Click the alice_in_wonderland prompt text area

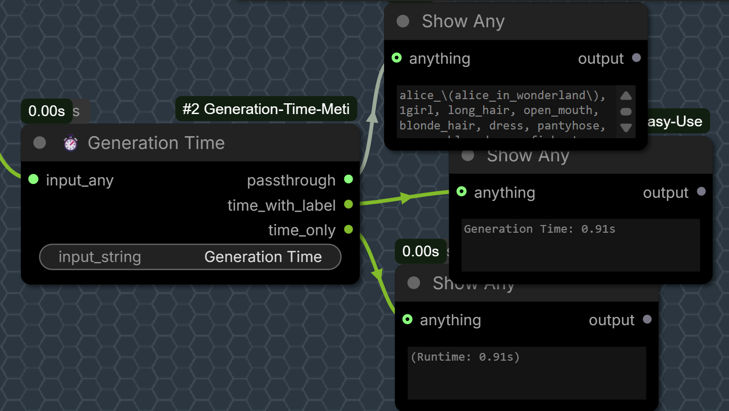point(506,111)
